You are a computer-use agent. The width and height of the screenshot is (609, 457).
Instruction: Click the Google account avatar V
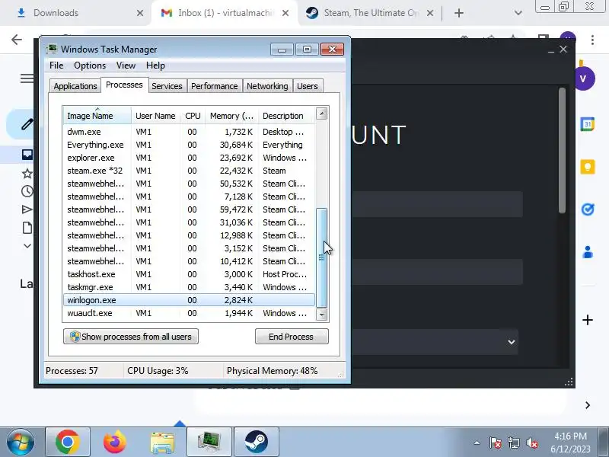[x=584, y=78]
